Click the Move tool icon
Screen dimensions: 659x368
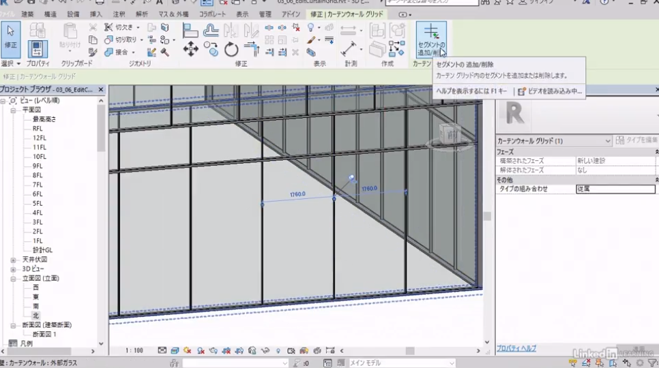[190, 49]
